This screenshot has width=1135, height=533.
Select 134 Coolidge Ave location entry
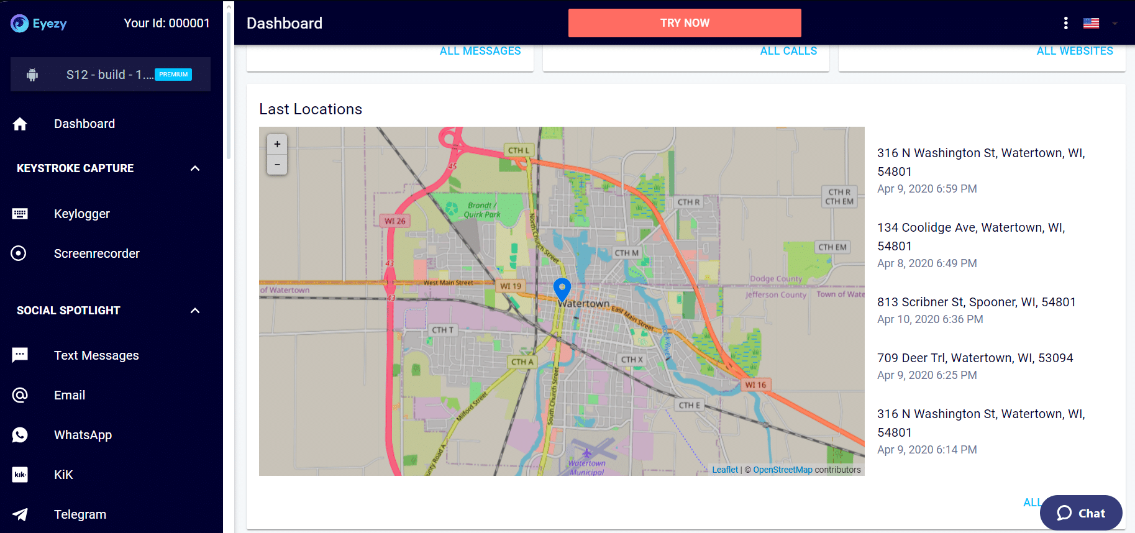[971, 237]
